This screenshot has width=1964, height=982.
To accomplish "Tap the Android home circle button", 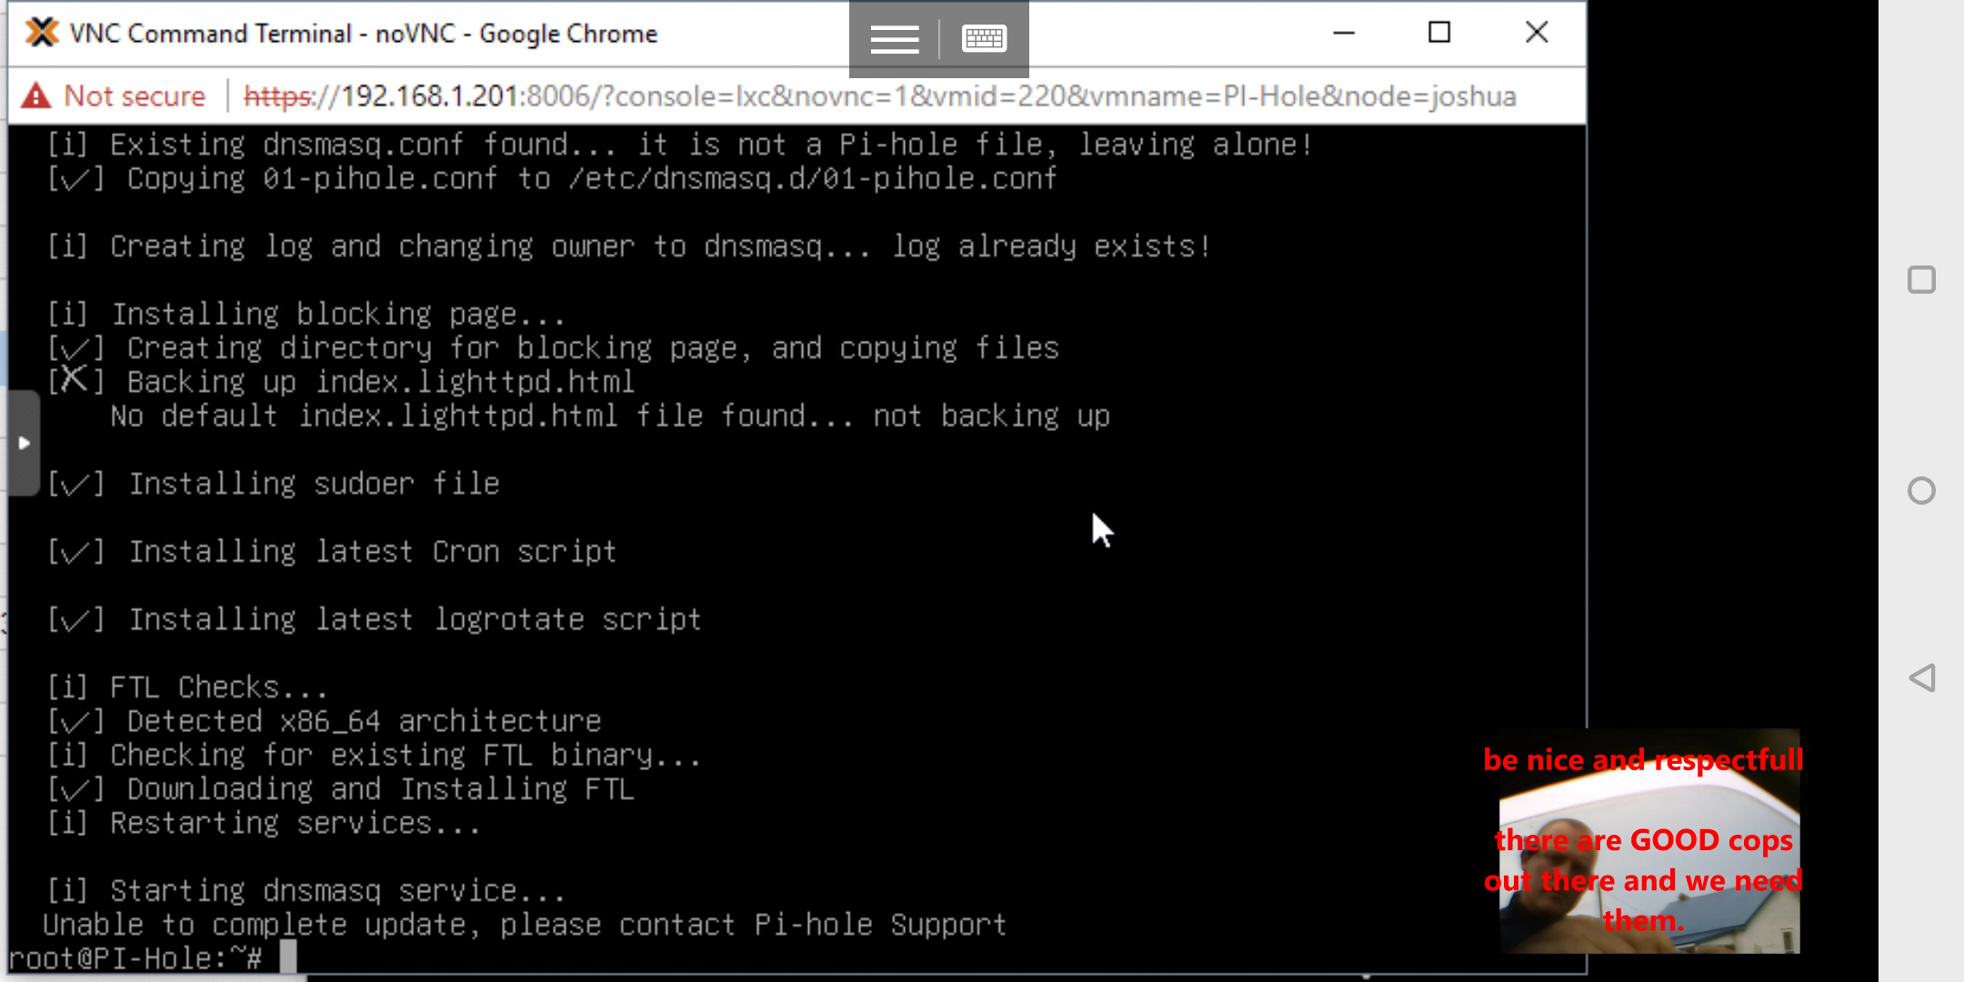I will 1920,491.
